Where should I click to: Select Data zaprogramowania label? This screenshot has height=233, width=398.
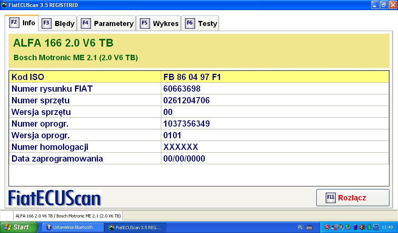tap(57, 159)
